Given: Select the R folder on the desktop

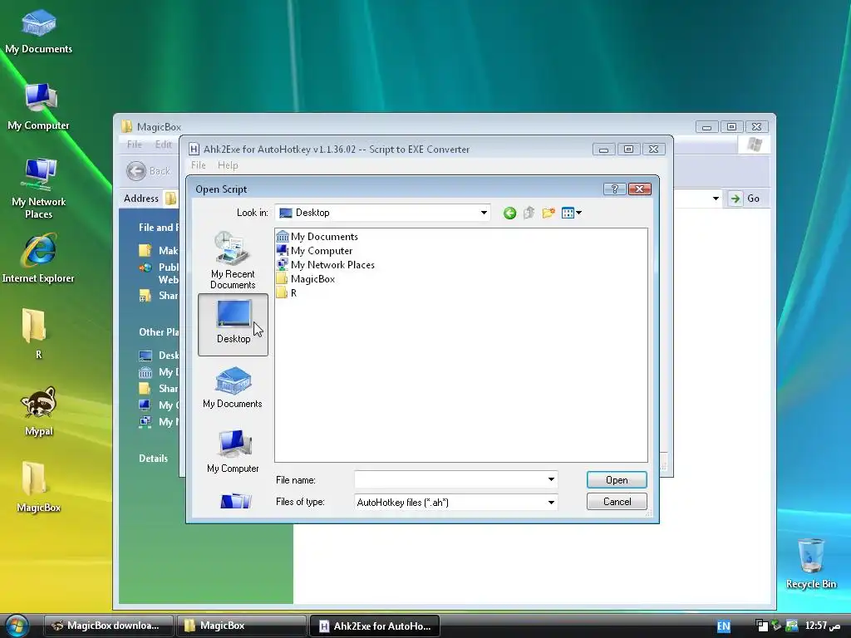Looking at the screenshot, I should click(x=36, y=334).
